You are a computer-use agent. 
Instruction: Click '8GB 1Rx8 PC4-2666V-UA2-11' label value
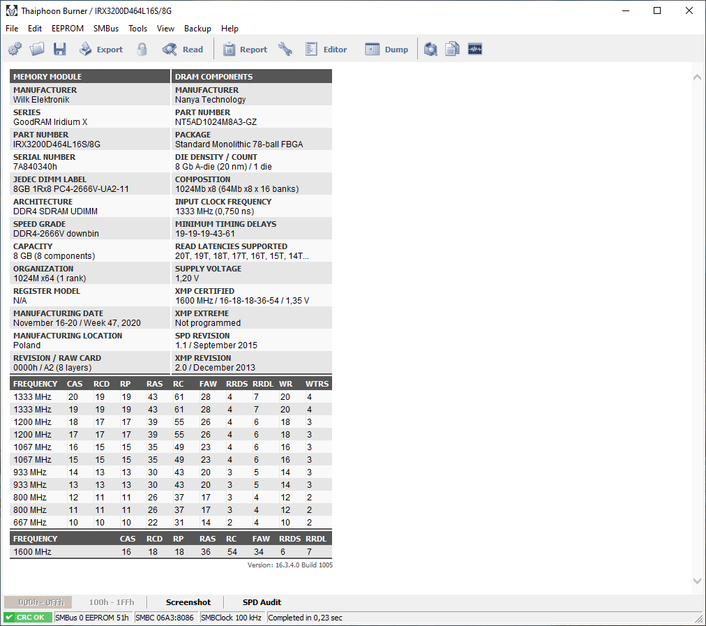pos(70,189)
